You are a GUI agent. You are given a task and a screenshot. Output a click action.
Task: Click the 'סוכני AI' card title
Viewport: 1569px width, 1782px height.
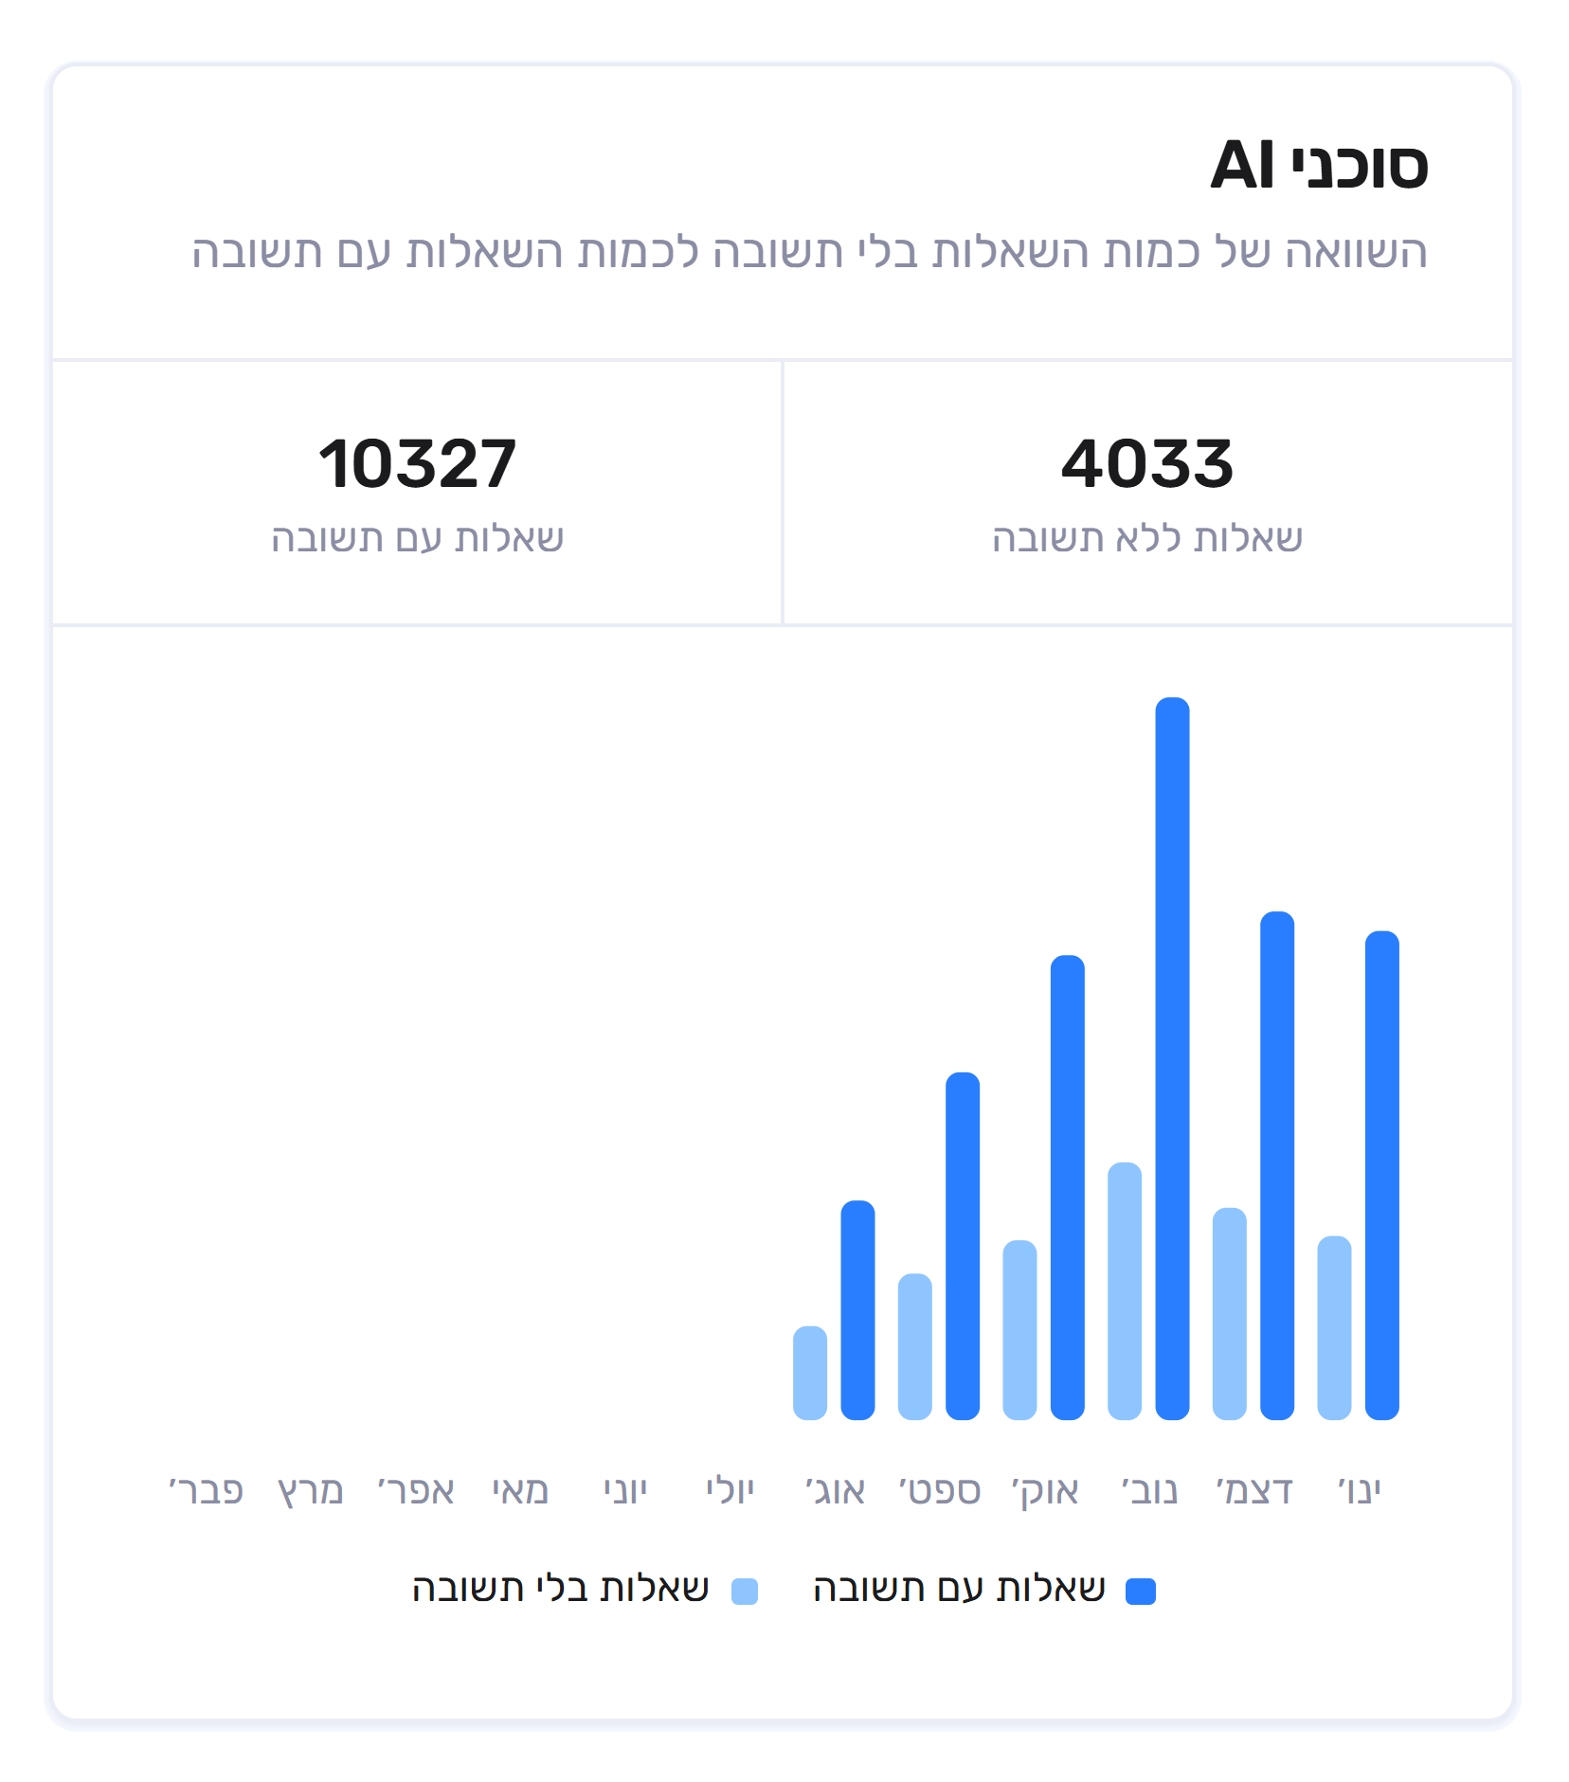point(1319,166)
